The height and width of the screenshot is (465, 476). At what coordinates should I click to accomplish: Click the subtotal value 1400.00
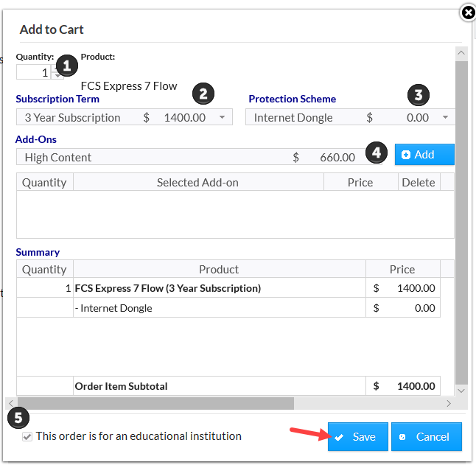tap(416, 386)
